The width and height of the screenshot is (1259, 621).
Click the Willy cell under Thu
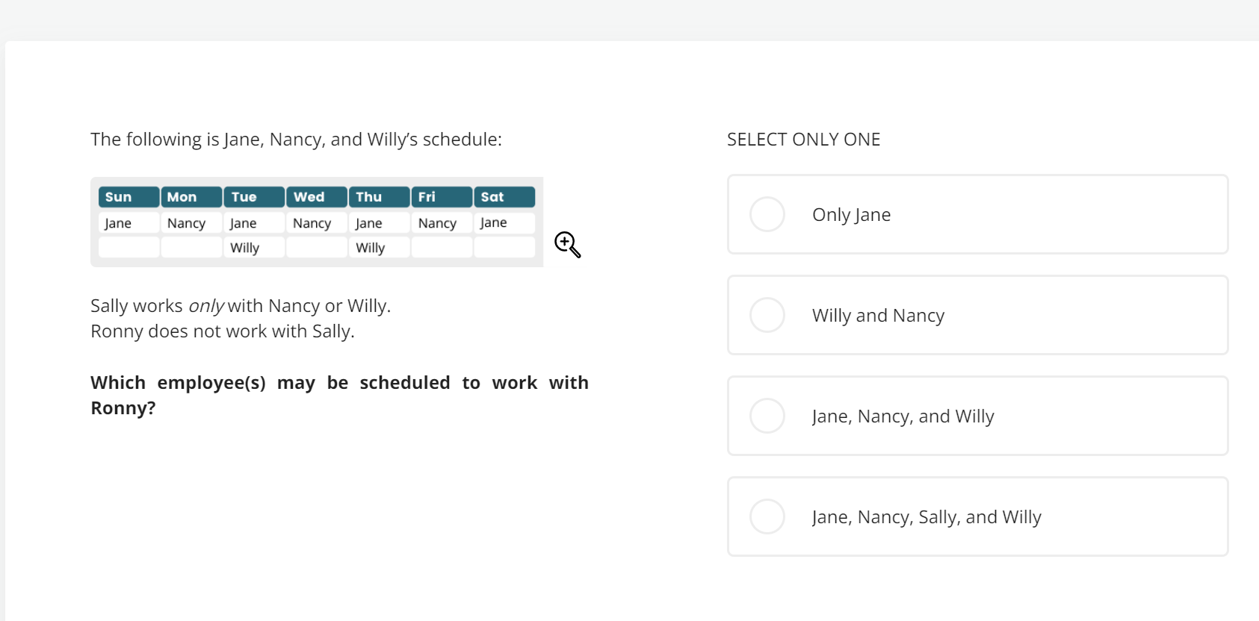click(x=380, y=247)
